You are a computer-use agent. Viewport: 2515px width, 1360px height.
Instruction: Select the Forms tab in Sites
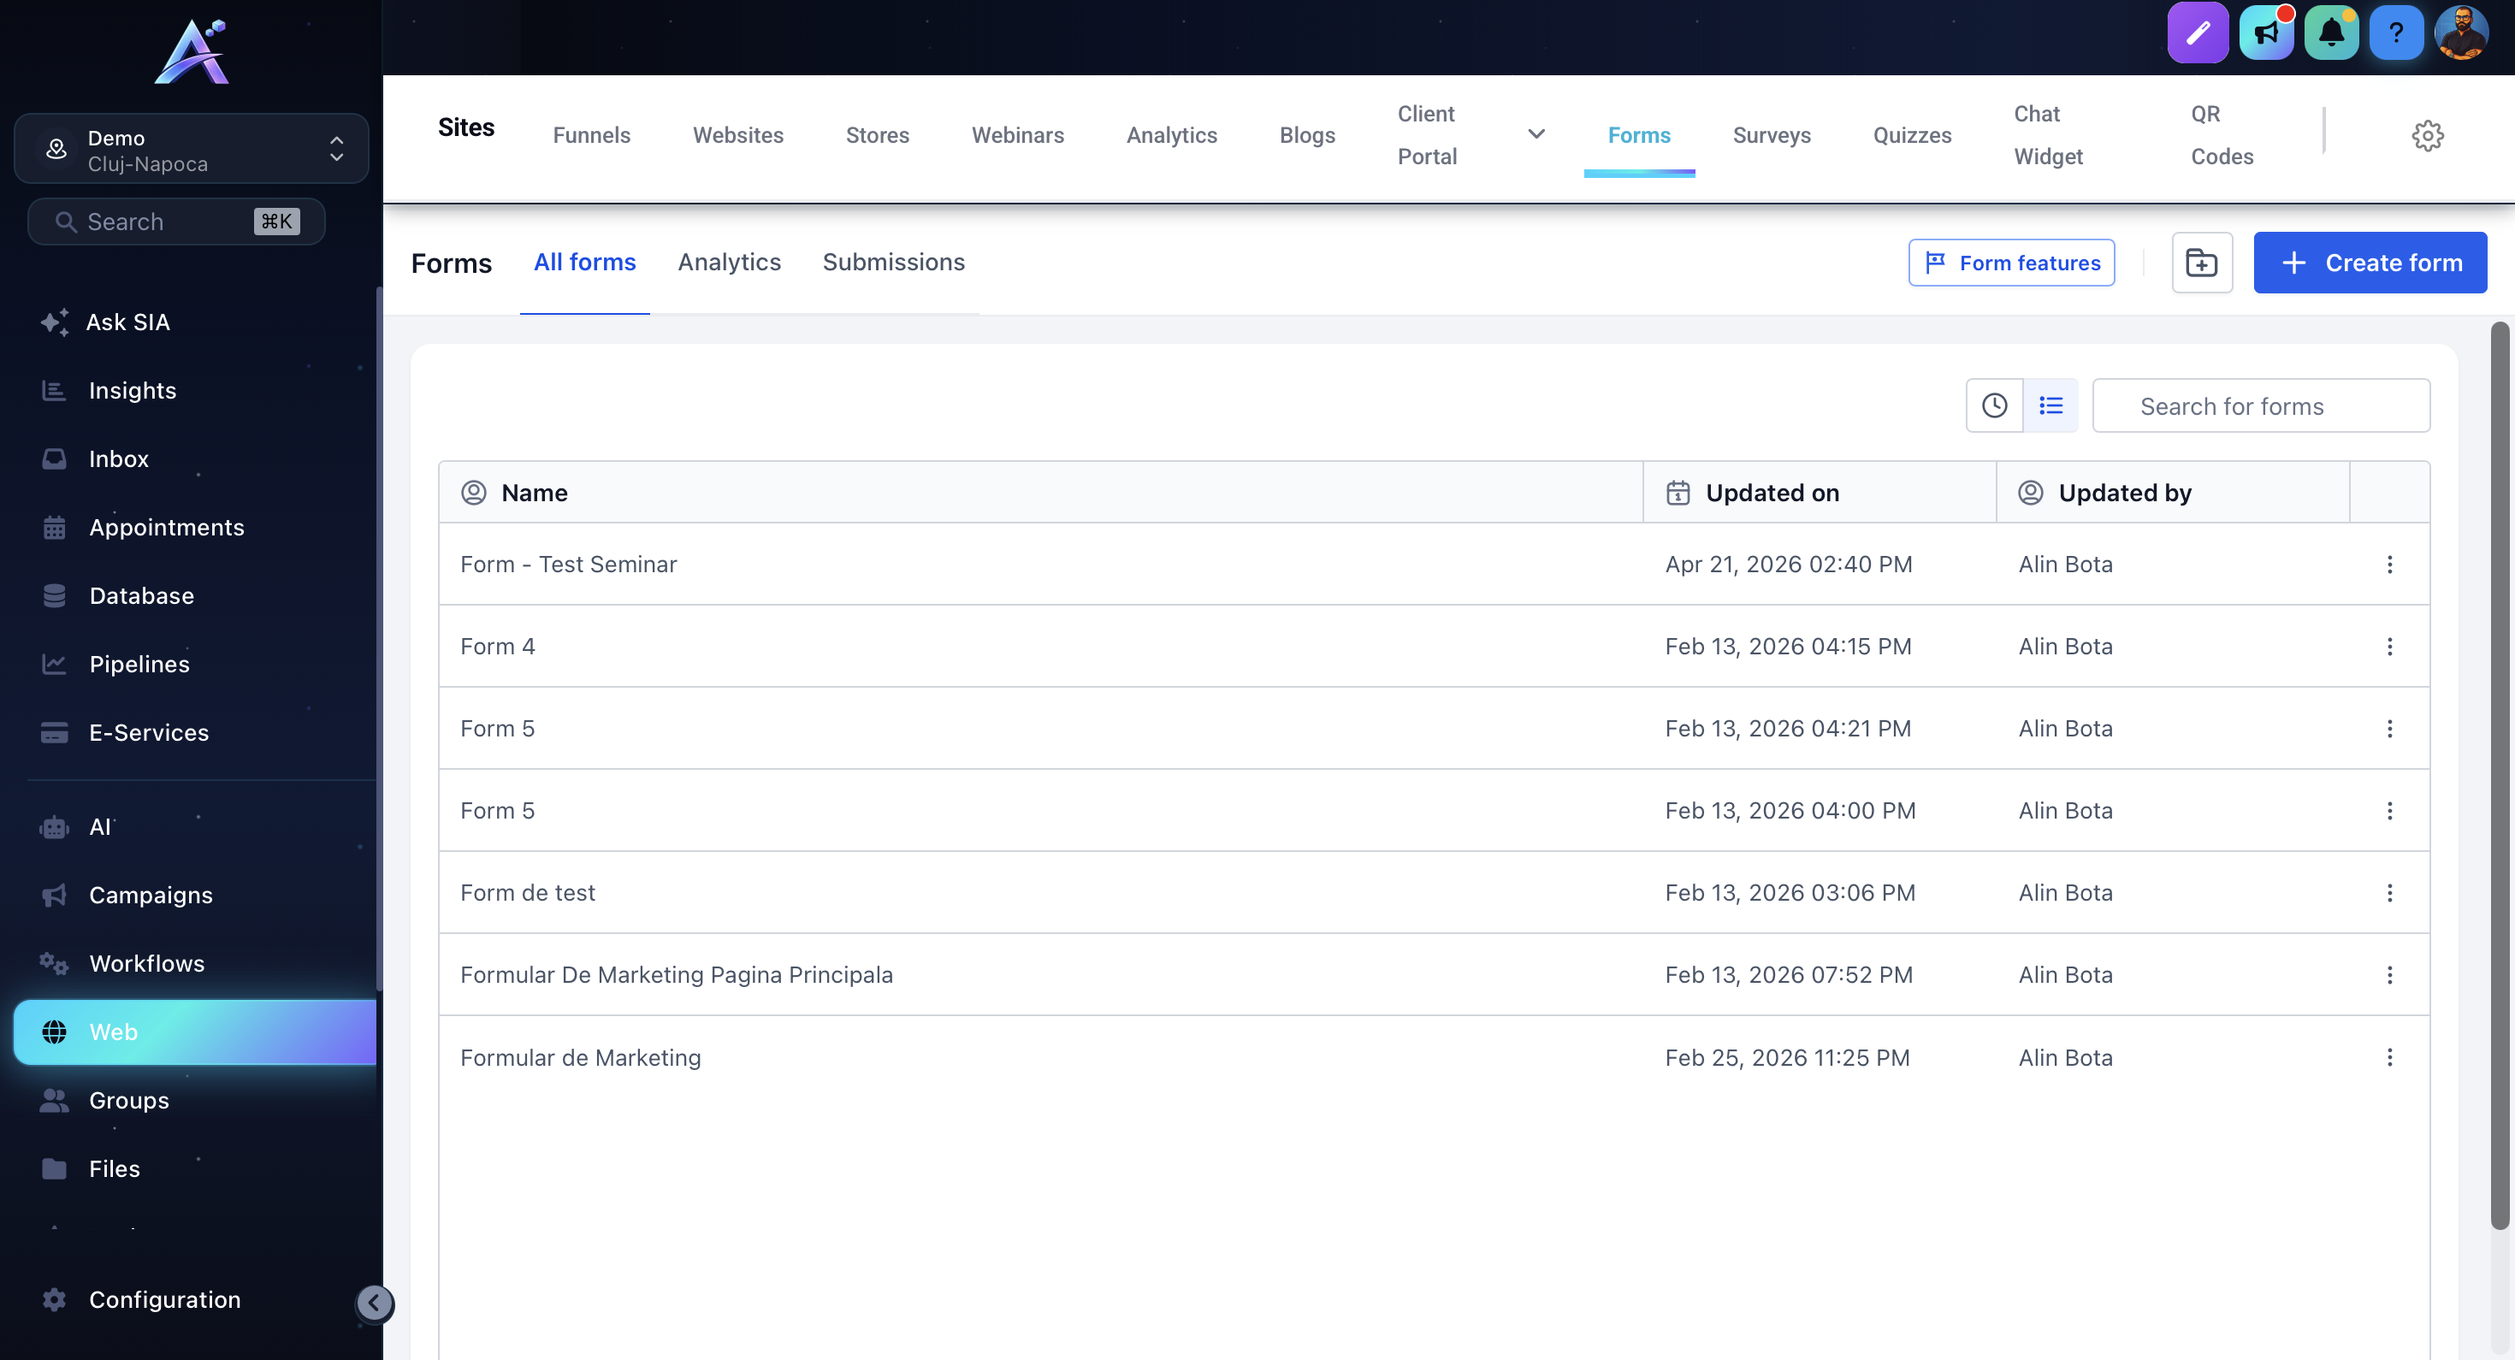pos(1639,136)
